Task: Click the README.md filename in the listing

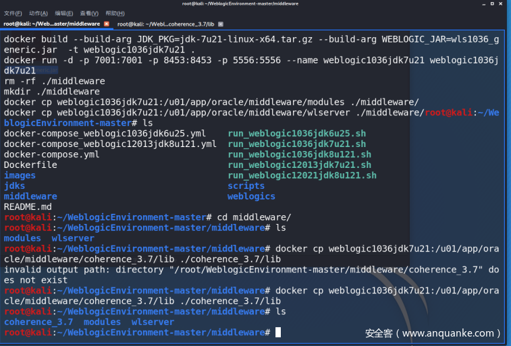Action: pyautogui.click(x=28, y=206)
